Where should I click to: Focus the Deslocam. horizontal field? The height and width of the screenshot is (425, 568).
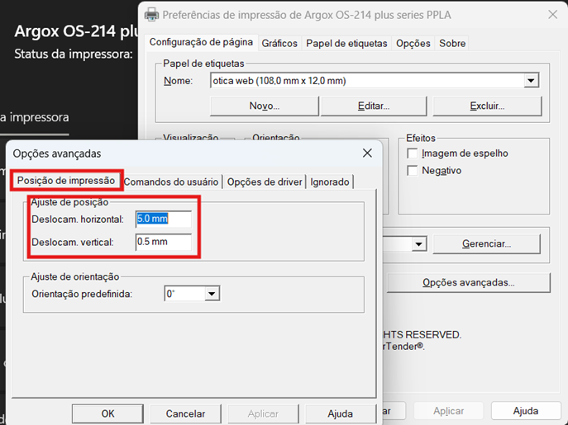tap(164, 219)
